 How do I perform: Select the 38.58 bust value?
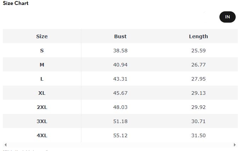coord(120,51)
